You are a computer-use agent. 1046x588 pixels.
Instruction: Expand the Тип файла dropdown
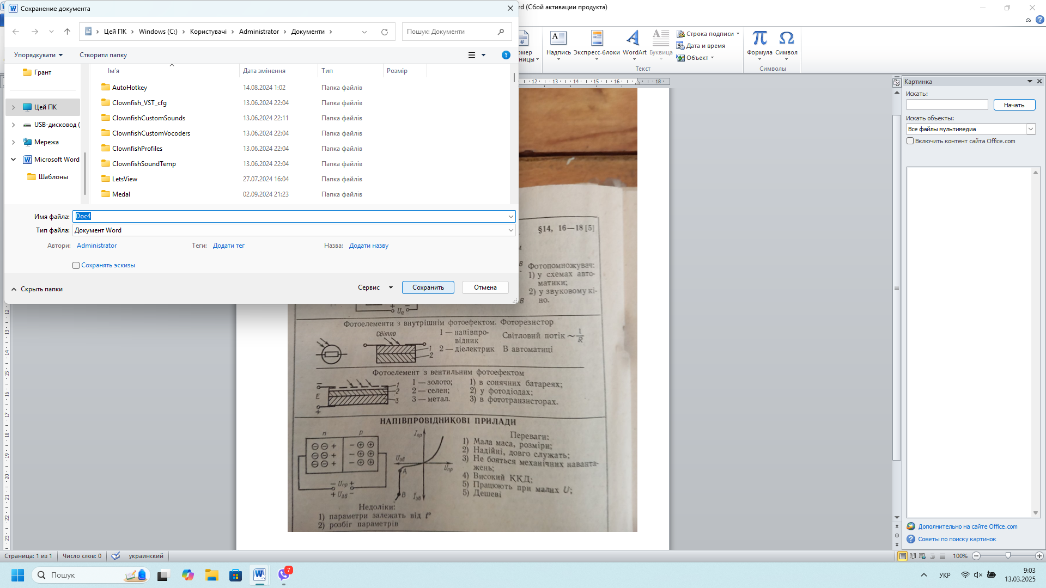tap(510, 230)
